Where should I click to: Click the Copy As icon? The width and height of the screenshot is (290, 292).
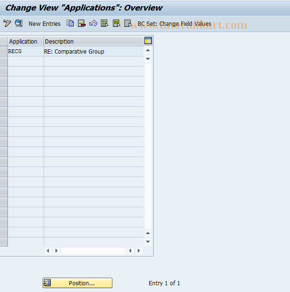click(x=70, y=23)
